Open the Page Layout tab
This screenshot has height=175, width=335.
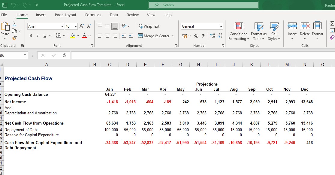[65, 15]
